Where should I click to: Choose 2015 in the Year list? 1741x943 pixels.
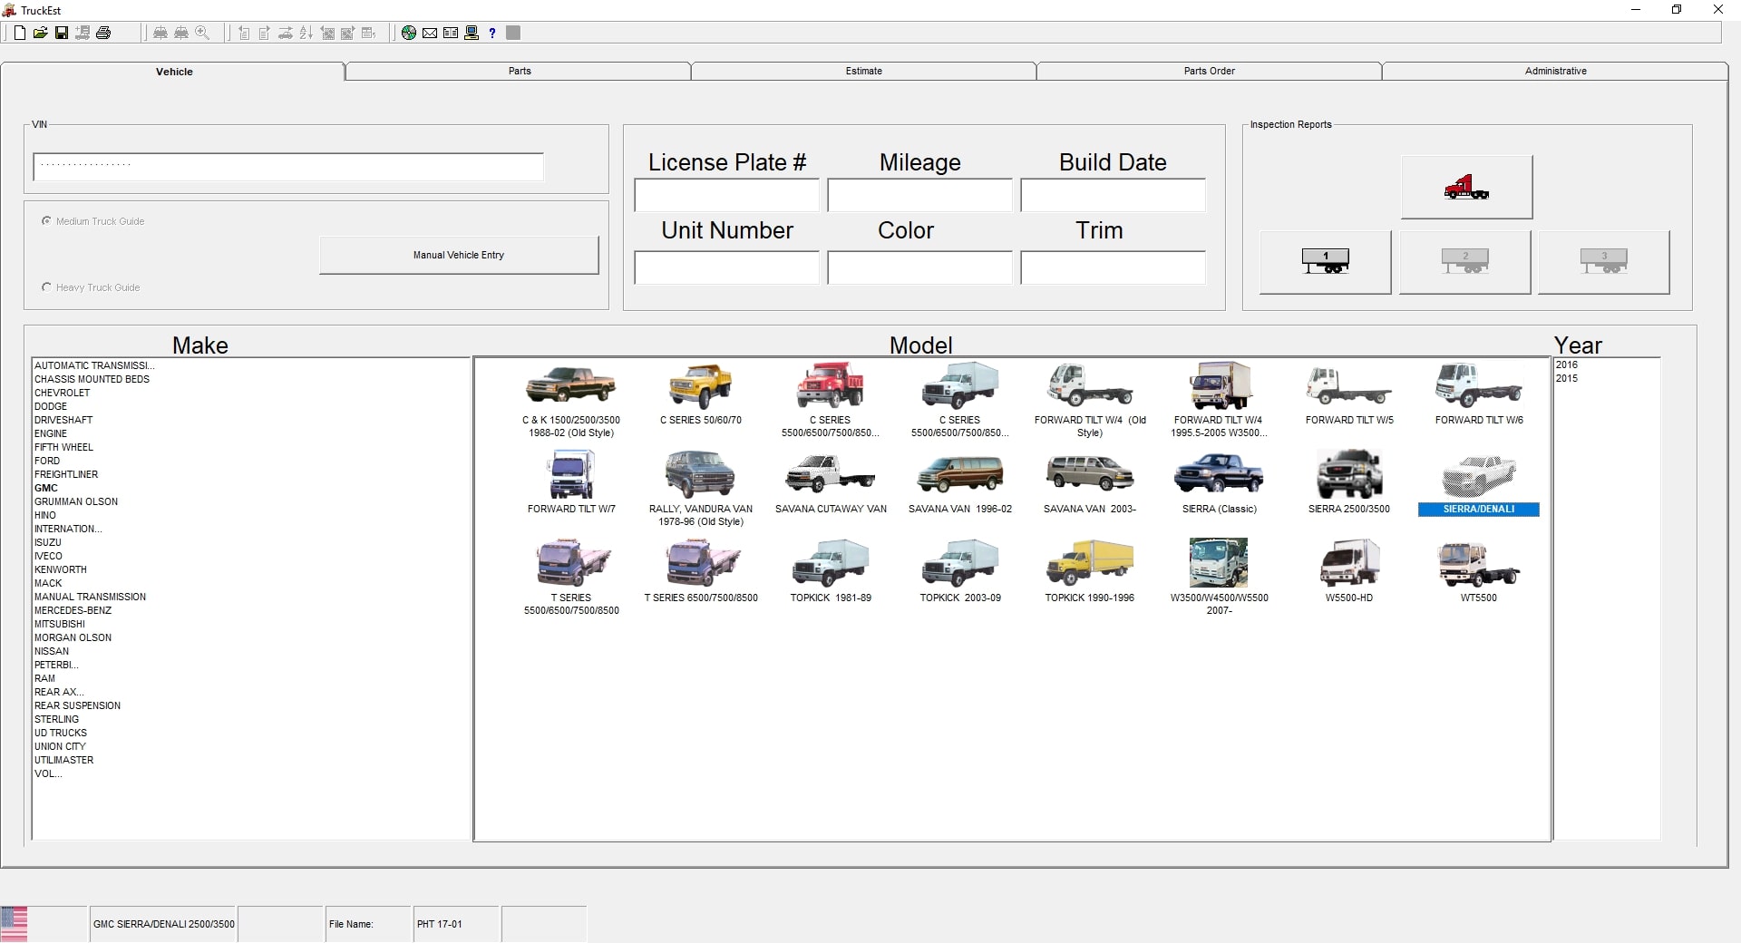coord(1567,378)
